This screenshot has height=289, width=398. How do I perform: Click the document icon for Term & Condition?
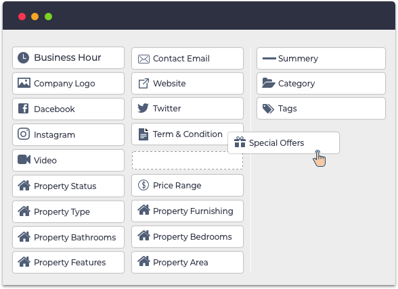pos(143,134)
